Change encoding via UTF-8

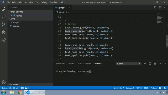(x=139, y=88)
